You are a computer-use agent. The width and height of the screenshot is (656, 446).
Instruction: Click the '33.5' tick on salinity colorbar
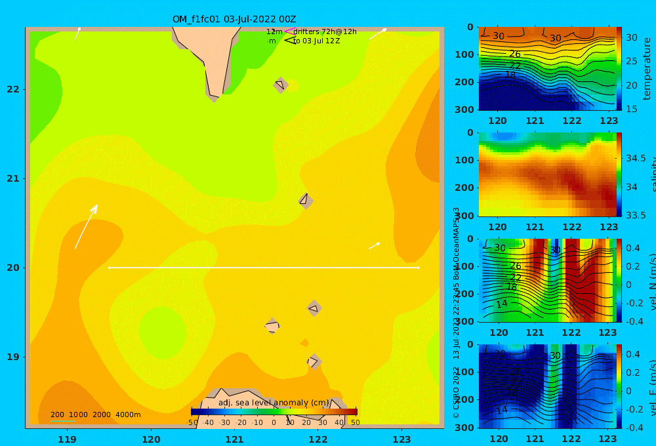click(x=636, y=215)
